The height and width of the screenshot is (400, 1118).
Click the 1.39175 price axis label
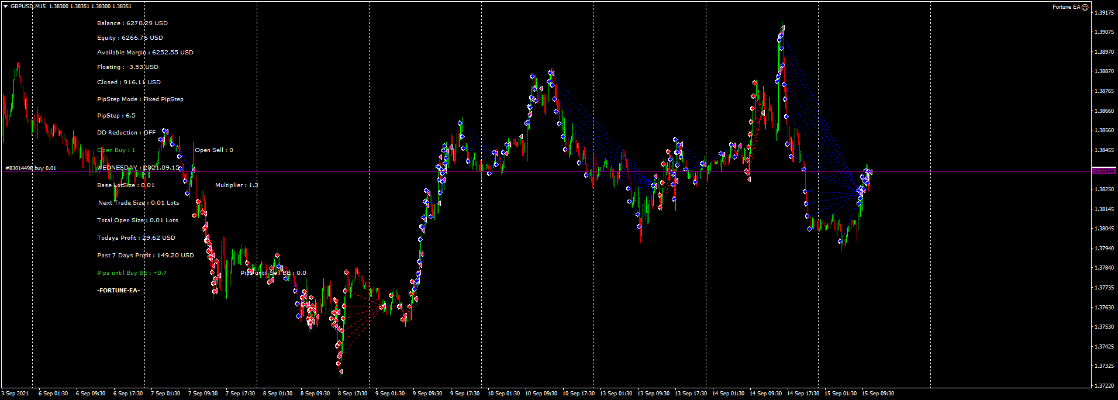click(x=1104, y=13)
